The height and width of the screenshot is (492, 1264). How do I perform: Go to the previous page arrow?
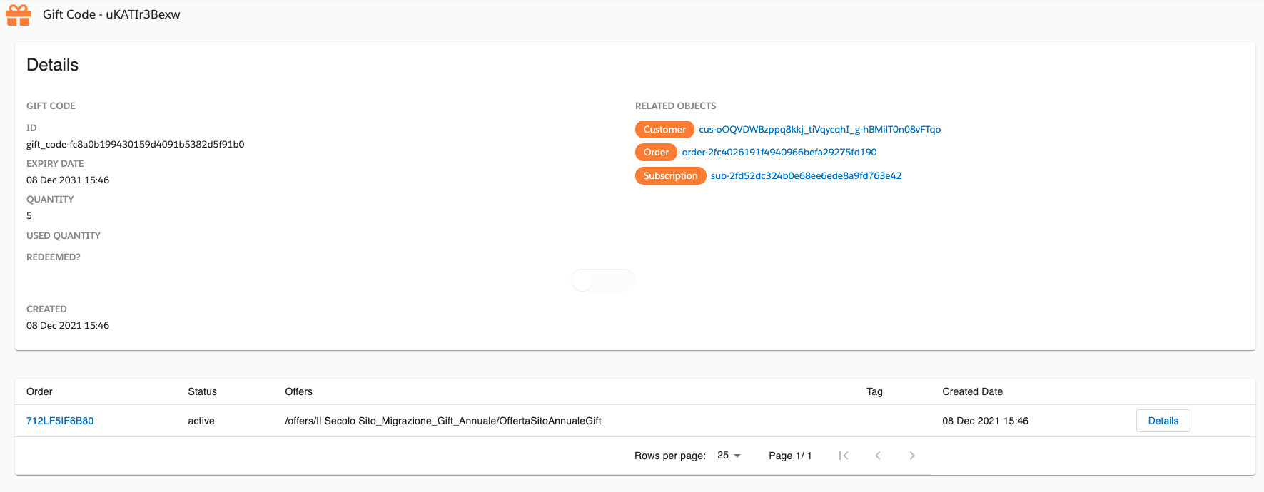(x=878, y=456)
